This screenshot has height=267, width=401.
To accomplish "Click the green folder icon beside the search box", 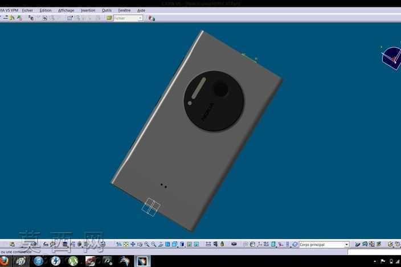I will [x=109, y=18].
